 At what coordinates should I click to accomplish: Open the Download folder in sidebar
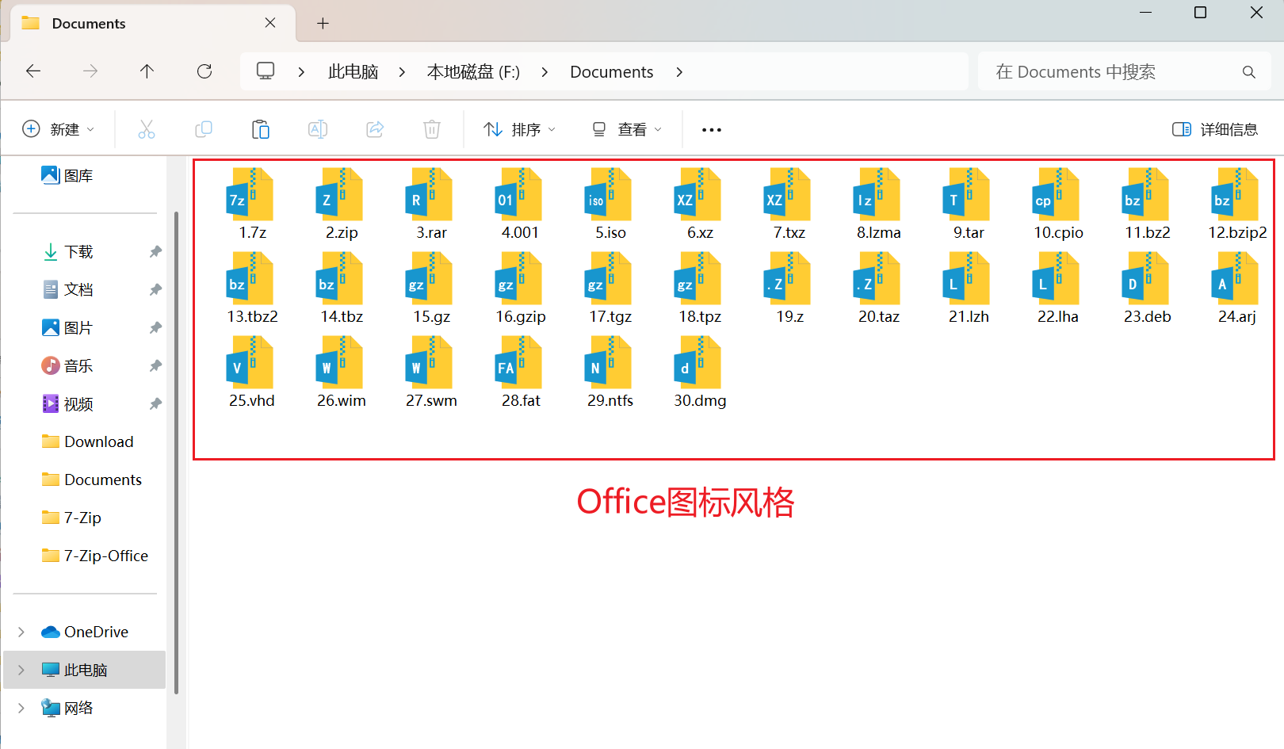pyautogui.click(x=86, y=441)
